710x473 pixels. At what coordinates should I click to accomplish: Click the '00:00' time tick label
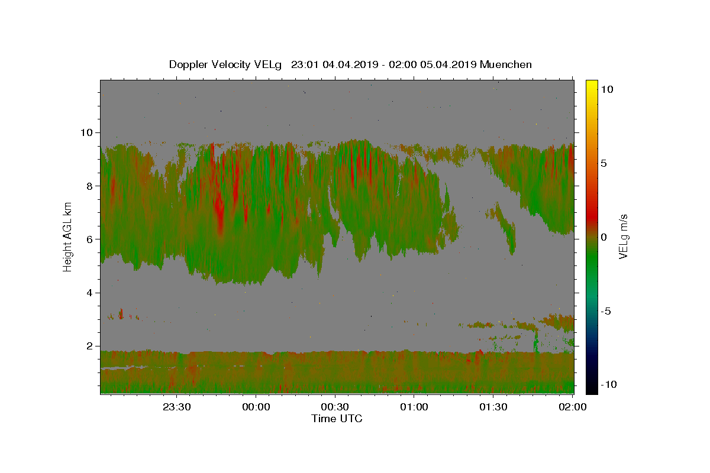click(256, 407)
